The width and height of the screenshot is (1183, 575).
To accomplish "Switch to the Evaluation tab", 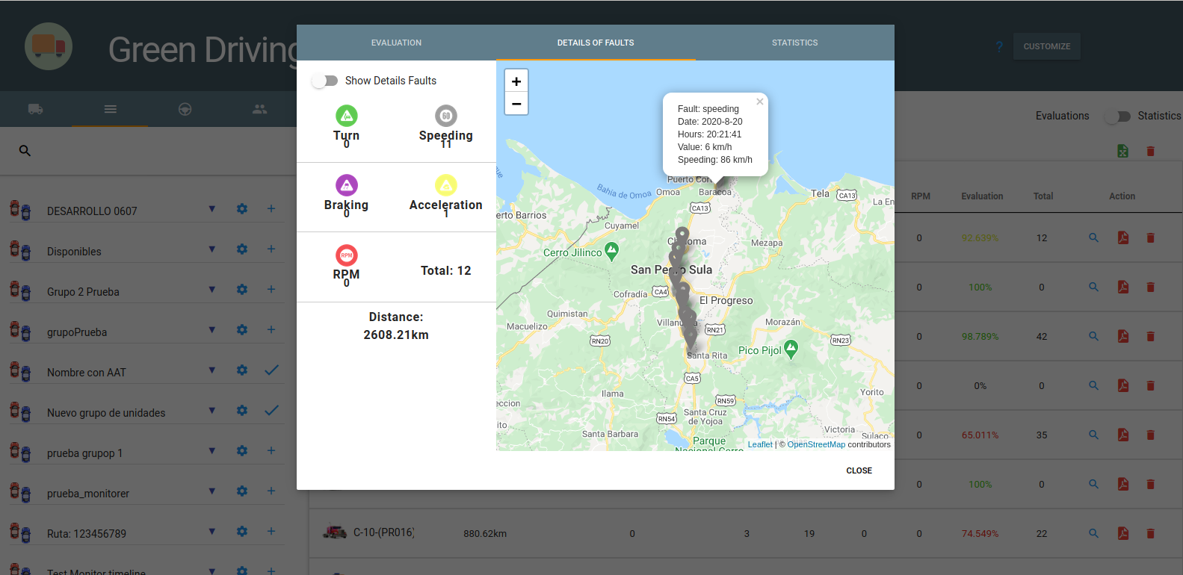I will [396, 43].
